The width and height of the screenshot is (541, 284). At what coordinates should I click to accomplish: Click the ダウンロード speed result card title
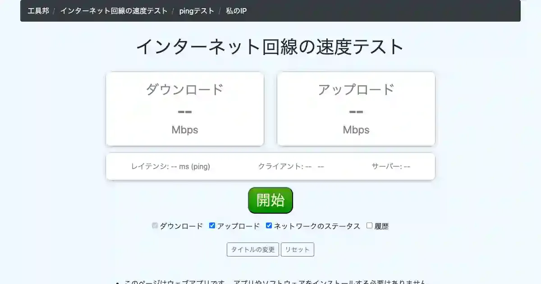[185, 89]
